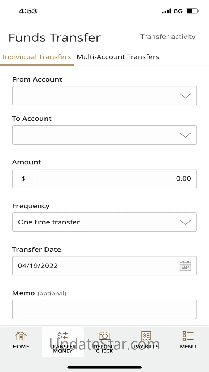Tap the Home icon in bottom bar
209x372 pixels.
click(x=21, y=336)
